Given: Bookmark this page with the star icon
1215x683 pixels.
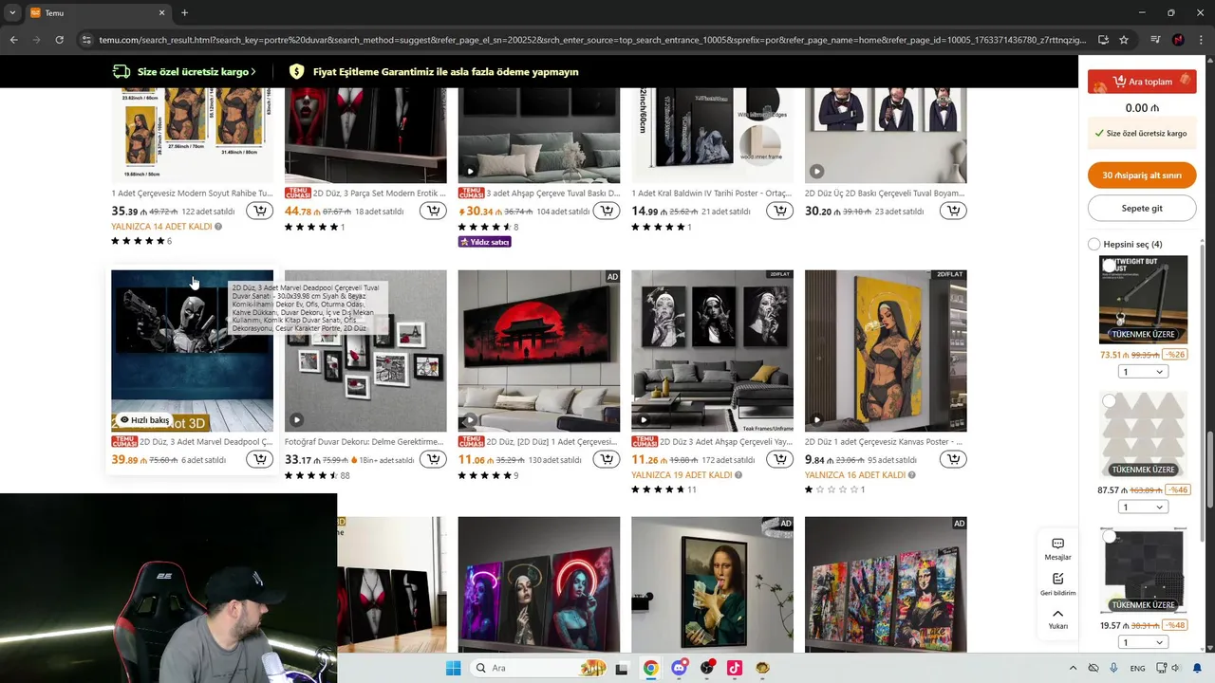Looking at the screenshot, I should coord(1124,40).
